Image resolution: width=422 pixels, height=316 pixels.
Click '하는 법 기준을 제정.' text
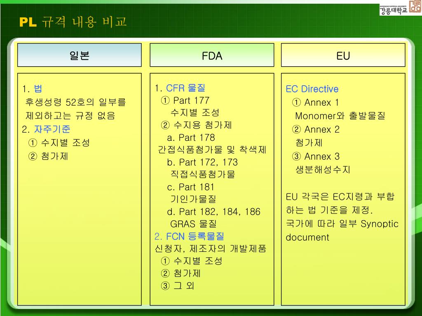coord(329,210)
